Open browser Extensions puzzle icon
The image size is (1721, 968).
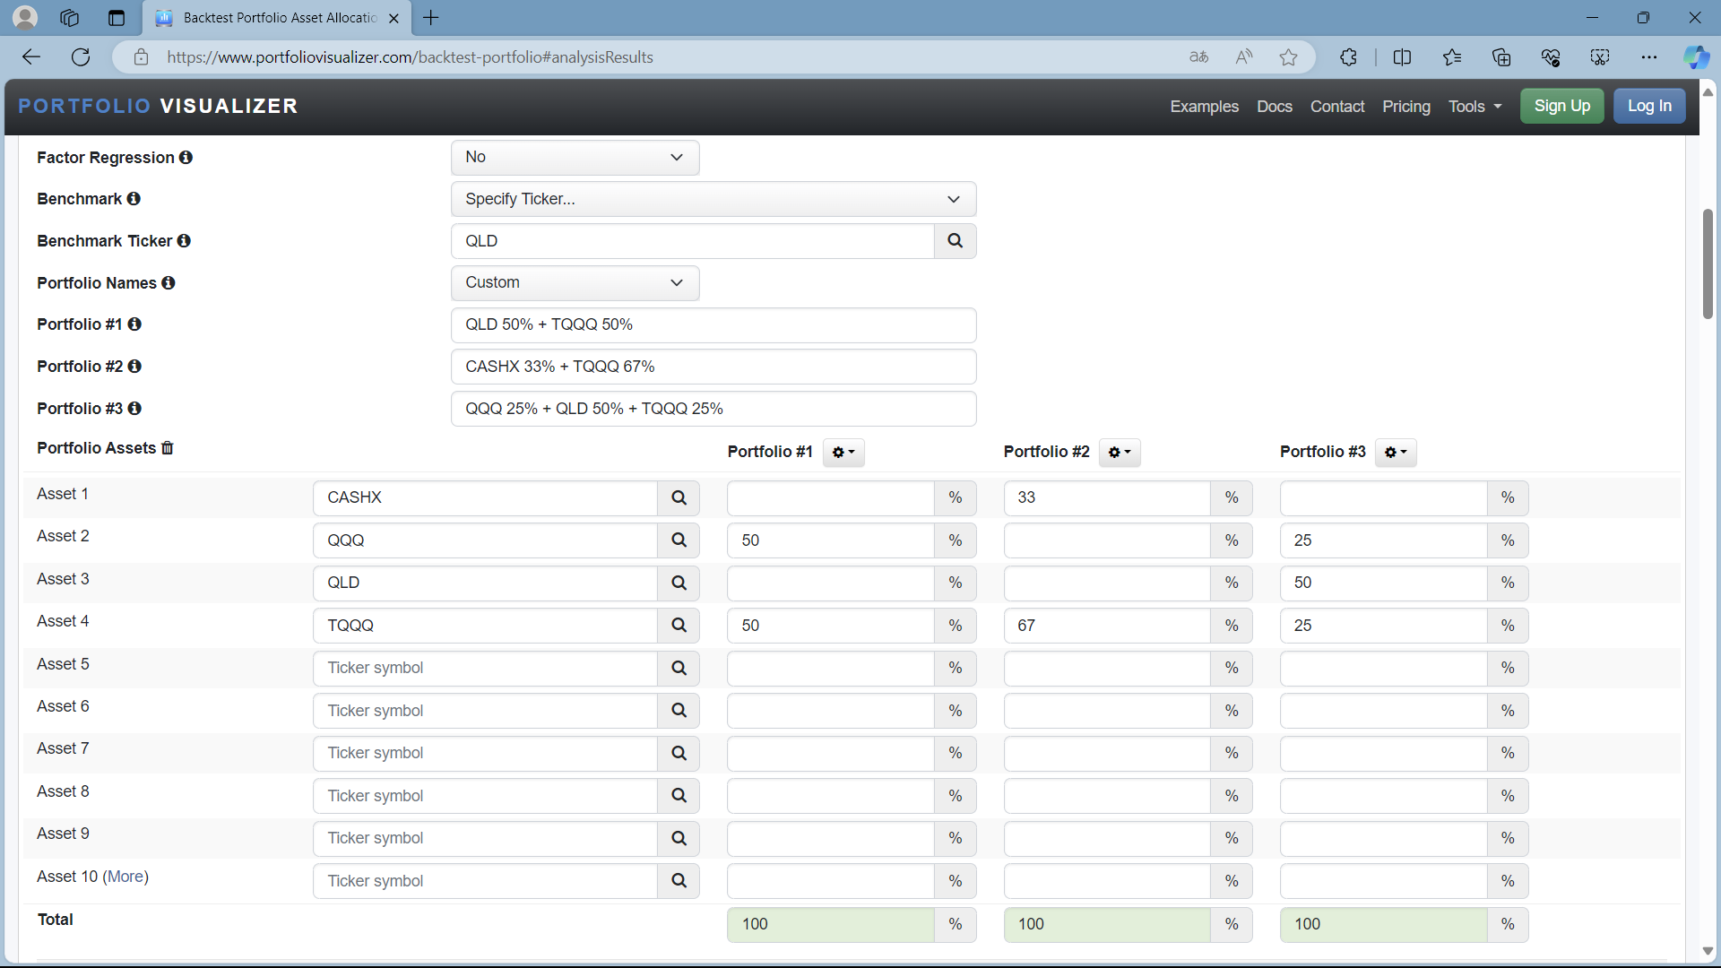(1348, 57)
